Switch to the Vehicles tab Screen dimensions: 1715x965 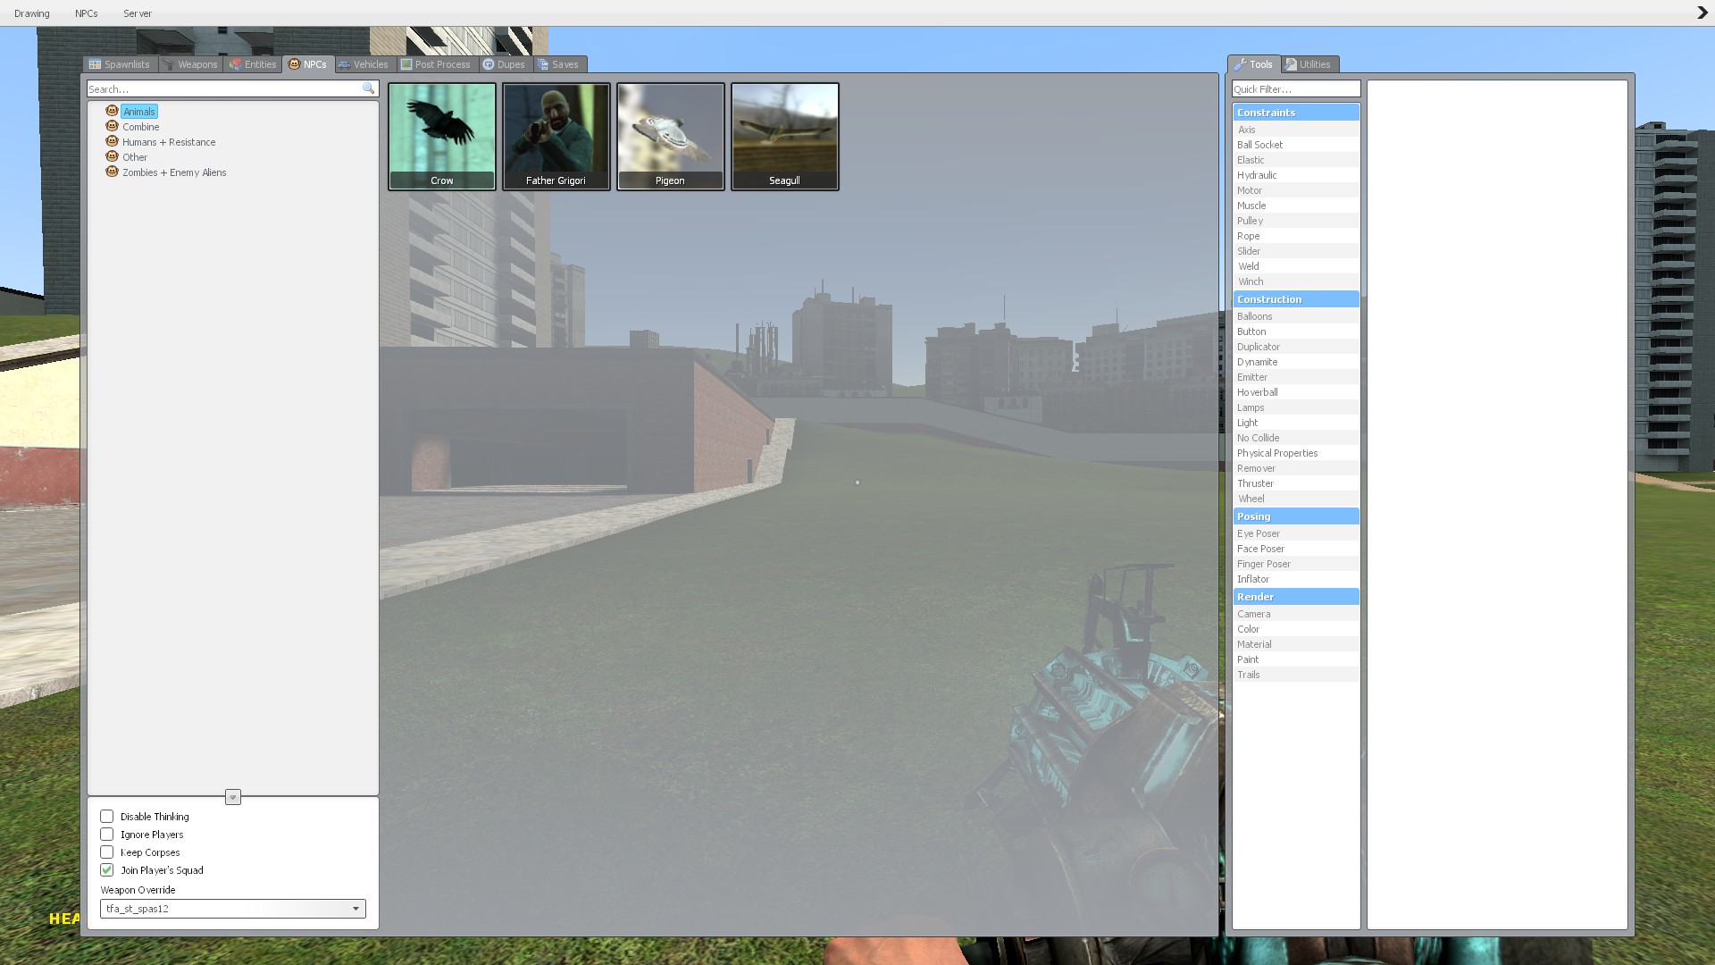click(x=364, y=64)
